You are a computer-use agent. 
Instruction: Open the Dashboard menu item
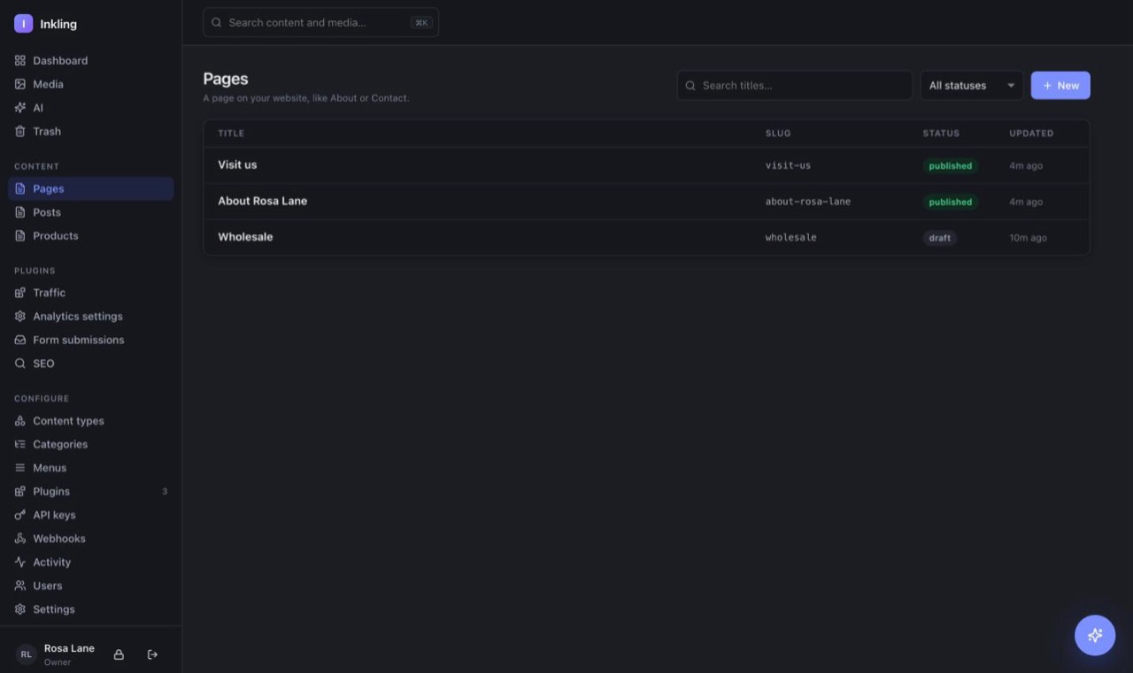91,60
